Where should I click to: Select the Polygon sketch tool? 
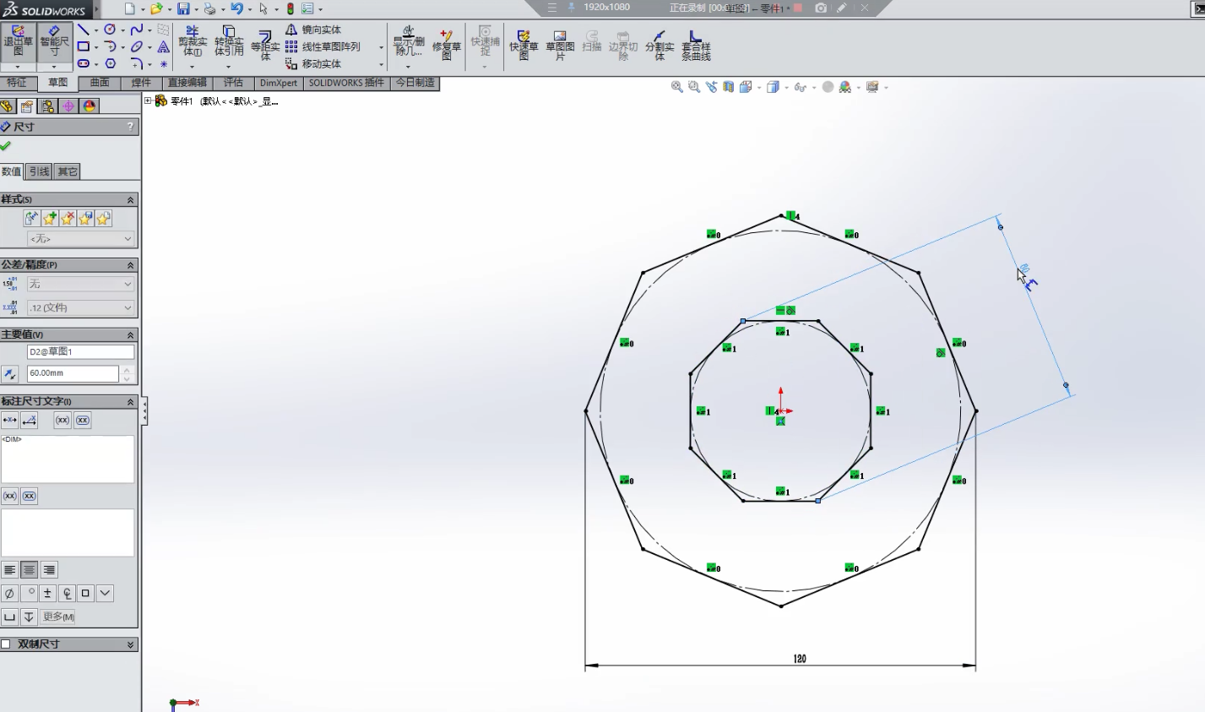(110, 63)
